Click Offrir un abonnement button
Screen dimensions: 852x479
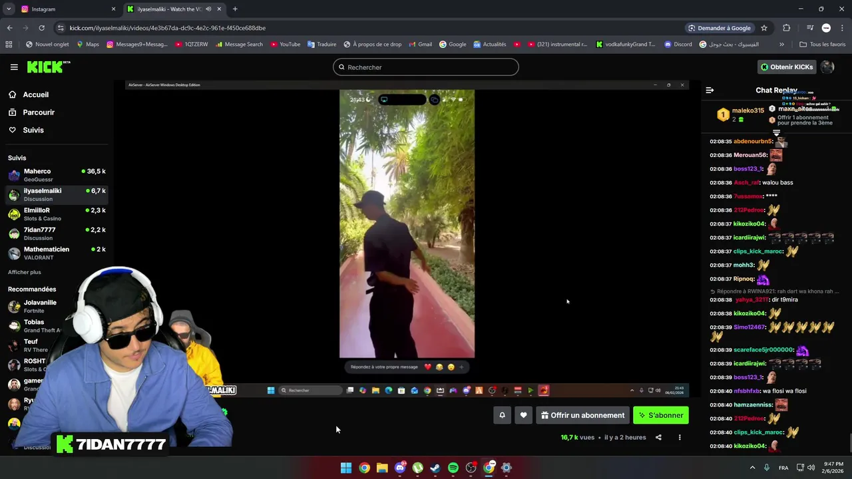tap(583, 415)
